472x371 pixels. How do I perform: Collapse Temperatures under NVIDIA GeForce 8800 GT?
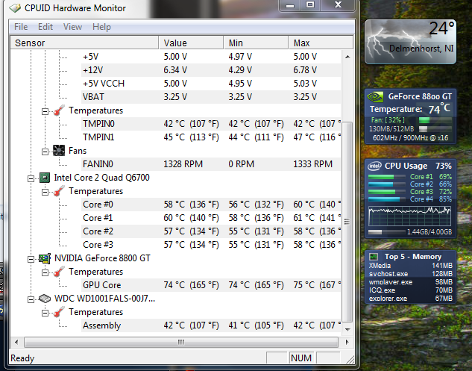coord(45,273)
